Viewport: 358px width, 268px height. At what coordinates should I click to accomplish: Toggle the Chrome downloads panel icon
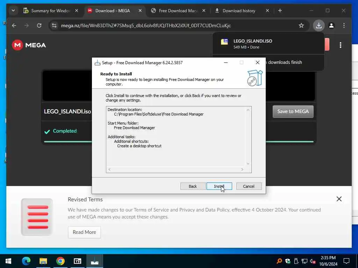pyautogui.click(x=319, y=25)
